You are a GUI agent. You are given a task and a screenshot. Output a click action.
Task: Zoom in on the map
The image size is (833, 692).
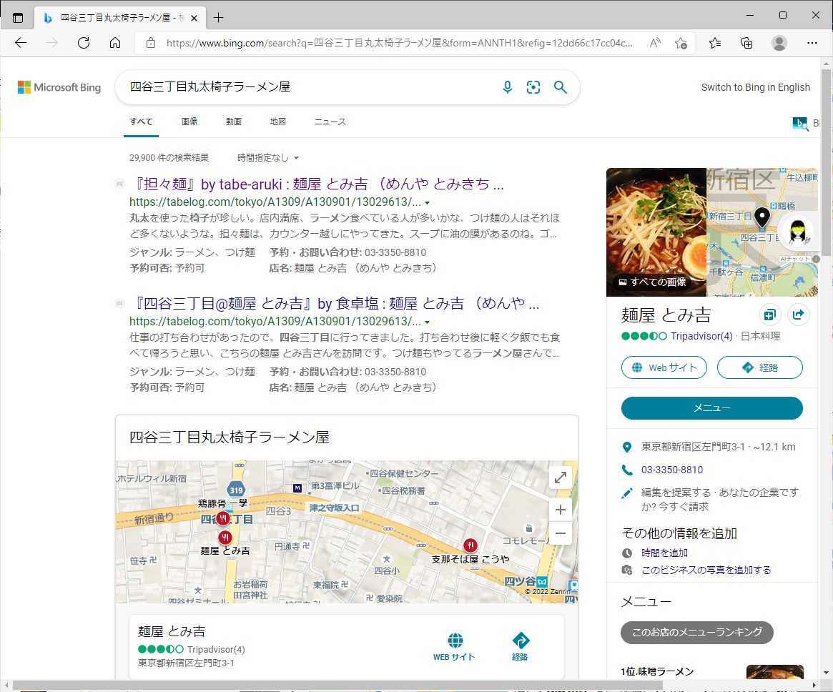pyautogui.click(x=561, y=510)
